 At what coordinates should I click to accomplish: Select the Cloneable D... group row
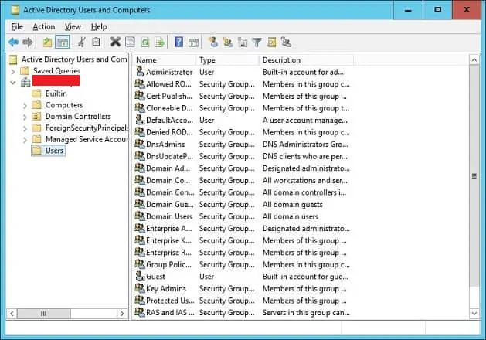point(243,108)
